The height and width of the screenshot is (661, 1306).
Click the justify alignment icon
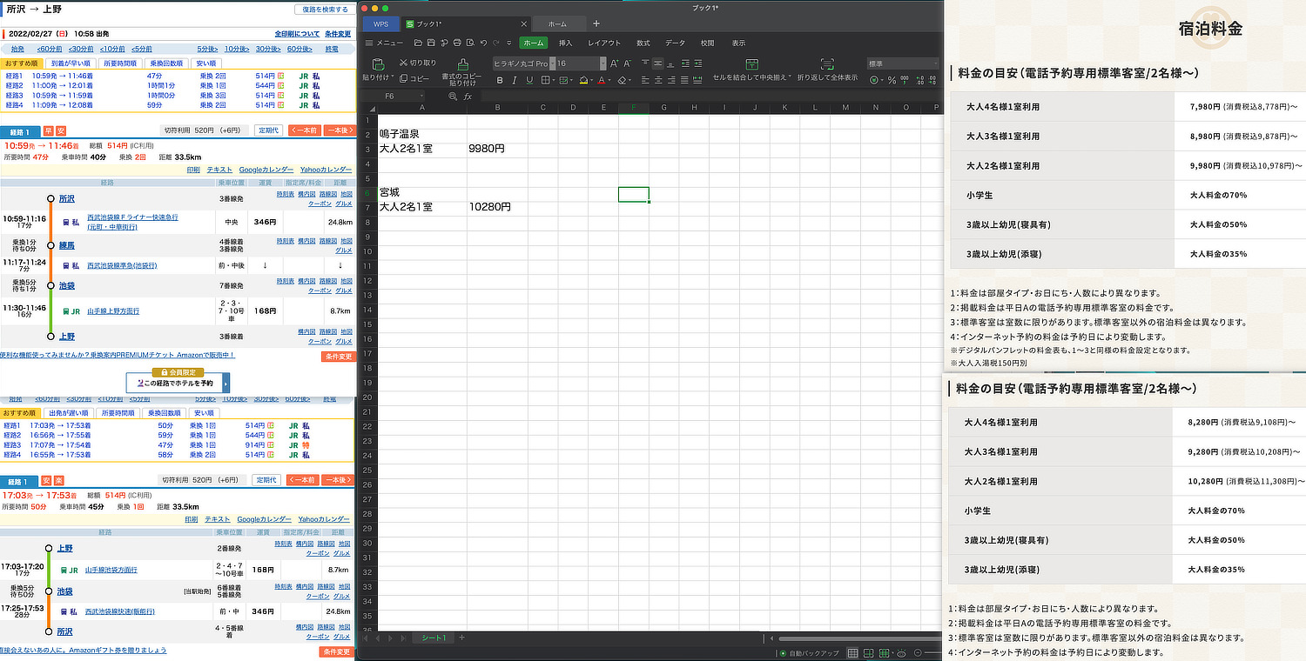[x=684, y=80]
